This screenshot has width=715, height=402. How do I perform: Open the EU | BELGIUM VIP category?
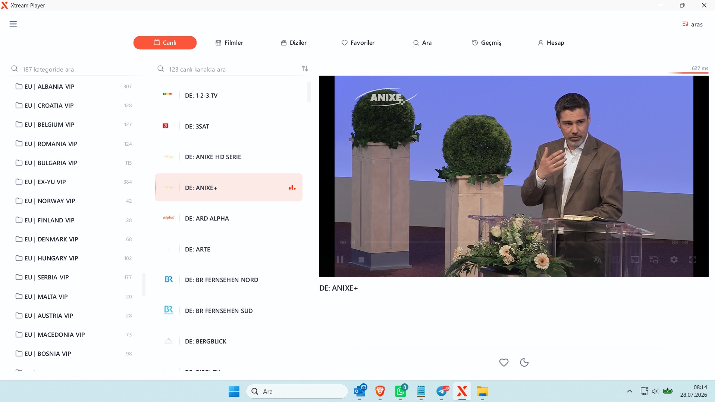pyautogui.click(x=74, y=124)
